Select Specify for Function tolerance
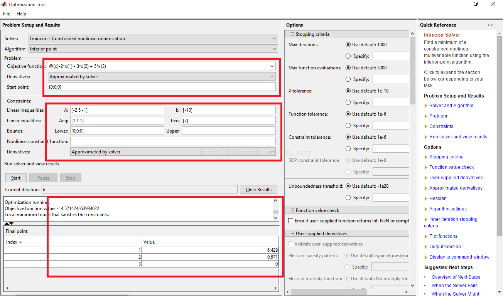 pos(348,126)
